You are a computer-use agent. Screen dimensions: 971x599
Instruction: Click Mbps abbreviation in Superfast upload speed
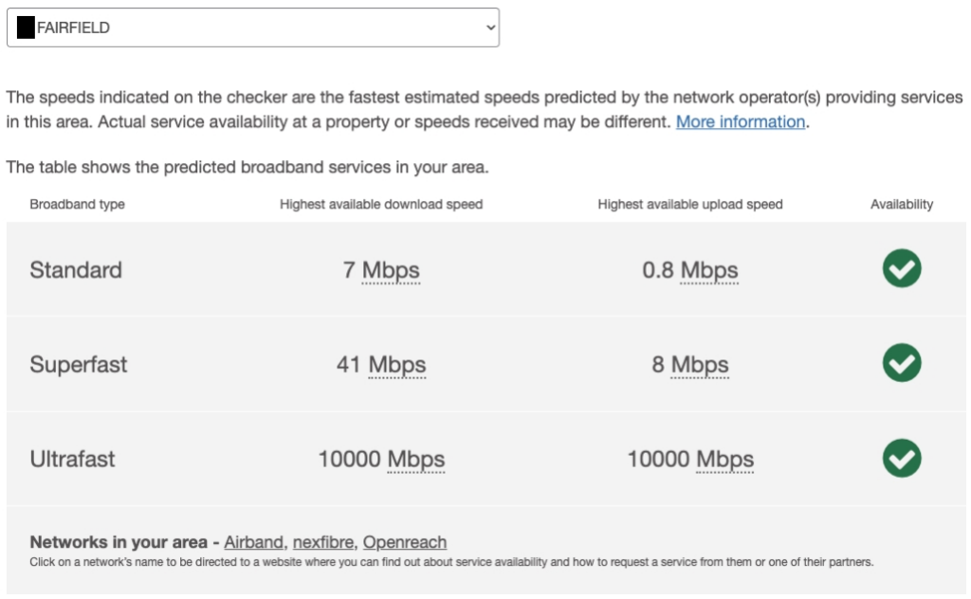click(700, 365)
